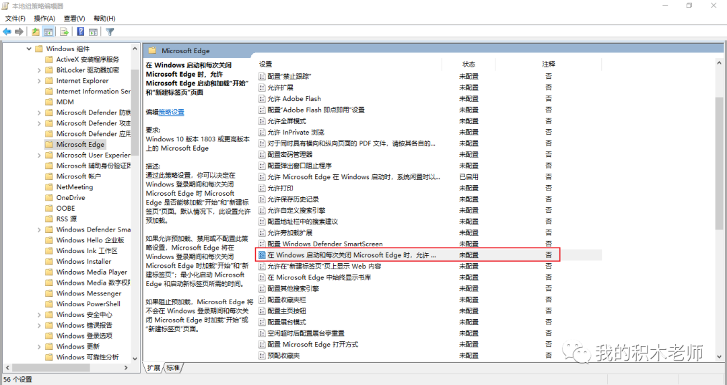
Task: Click tree pane horizontal scrollbar right arrow
Action: (x=126, y=367)
